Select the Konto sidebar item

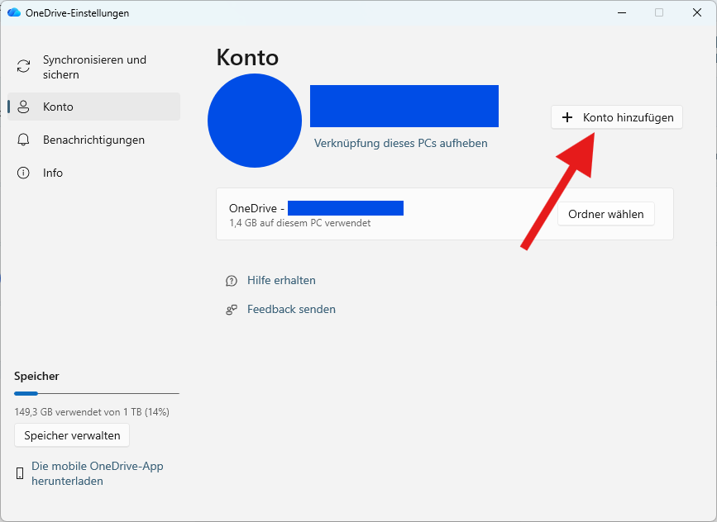[93, 107]
